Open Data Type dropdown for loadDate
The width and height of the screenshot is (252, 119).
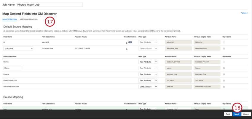[148, 87]
